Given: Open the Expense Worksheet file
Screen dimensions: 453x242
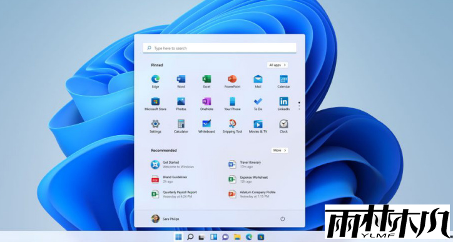Looking at the screenshot, I should 248,179.
